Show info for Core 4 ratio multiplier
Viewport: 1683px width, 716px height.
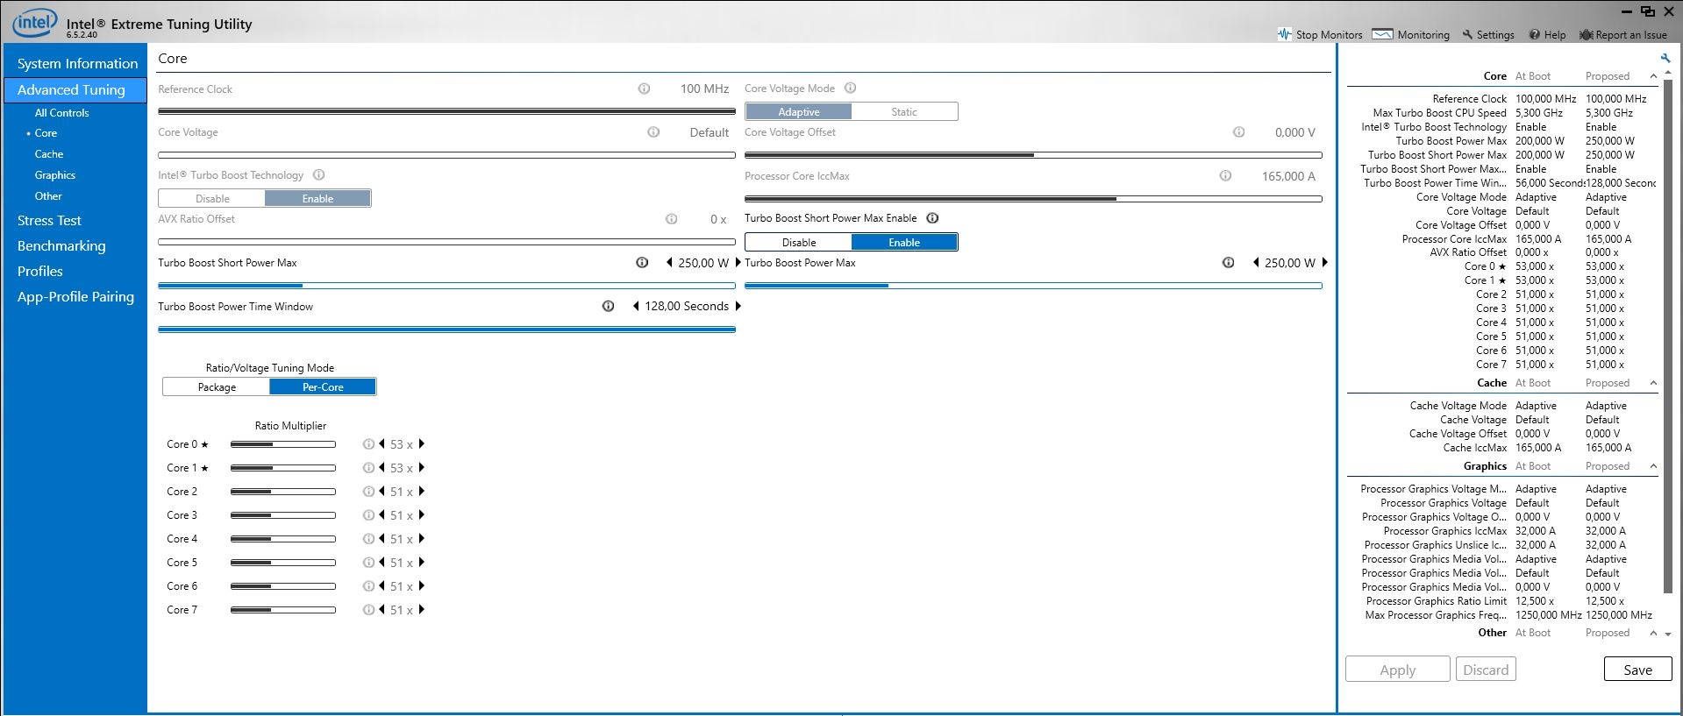pos(368,539)
